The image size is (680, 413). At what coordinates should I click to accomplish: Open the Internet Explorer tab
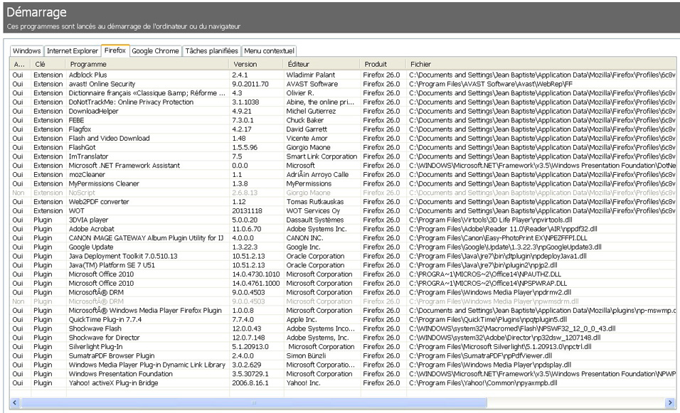(73, 50)
